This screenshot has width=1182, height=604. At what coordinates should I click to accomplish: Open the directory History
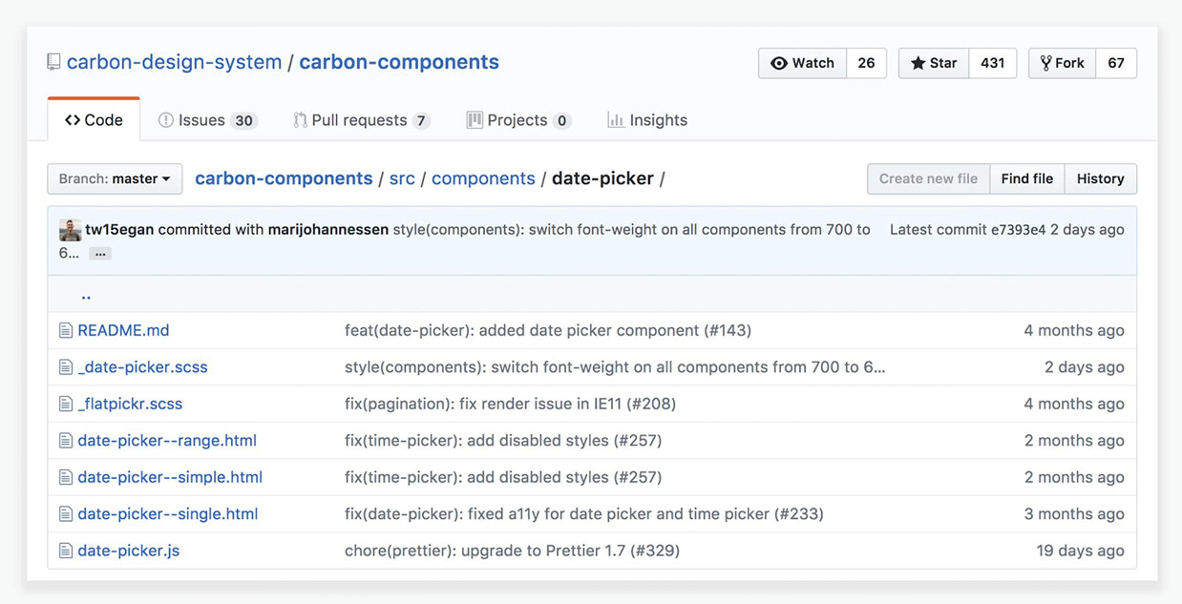[1101, 178]
